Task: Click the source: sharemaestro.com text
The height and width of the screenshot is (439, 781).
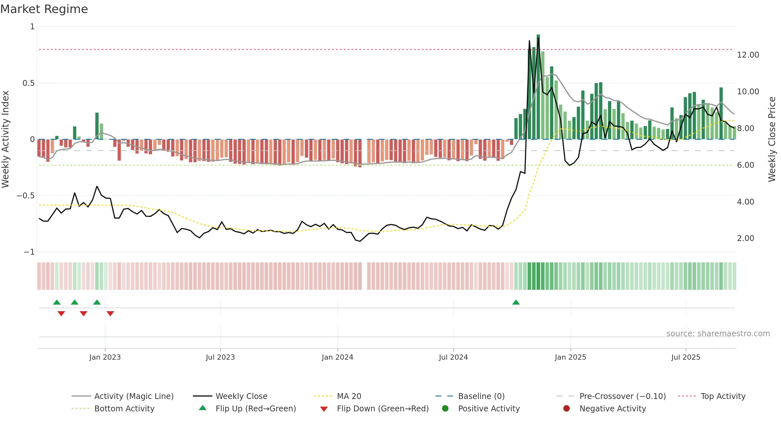Action: (x=718, y=334)
